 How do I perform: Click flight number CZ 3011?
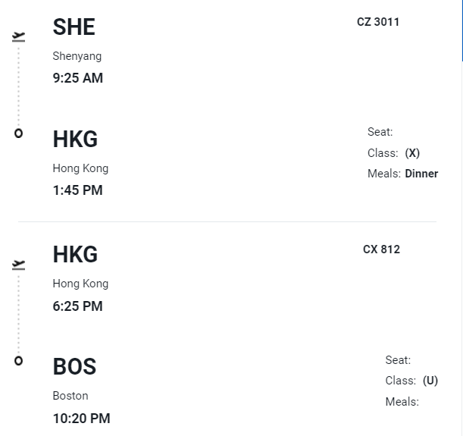378,22
